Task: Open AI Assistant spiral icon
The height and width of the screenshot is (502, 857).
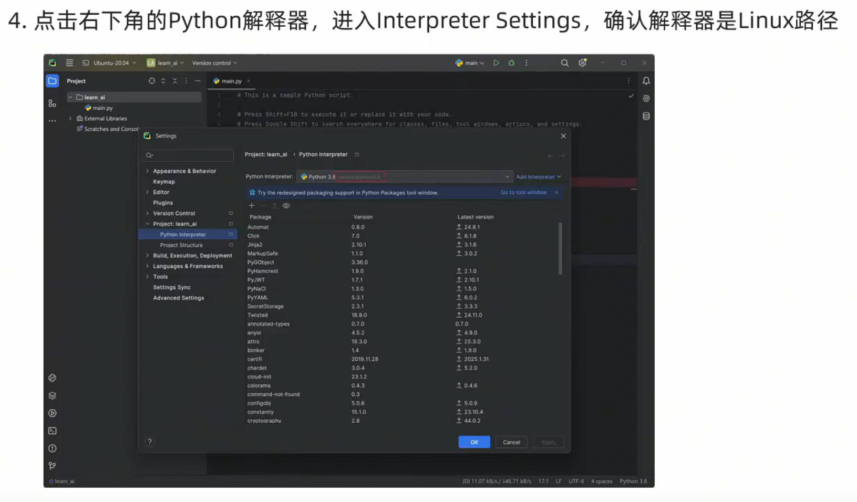Action: point(646,99)
